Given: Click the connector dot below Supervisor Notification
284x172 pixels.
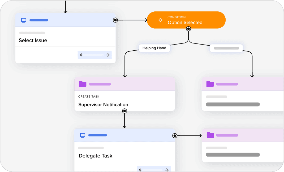Looking at the screenshot, I should pos(124,111).
